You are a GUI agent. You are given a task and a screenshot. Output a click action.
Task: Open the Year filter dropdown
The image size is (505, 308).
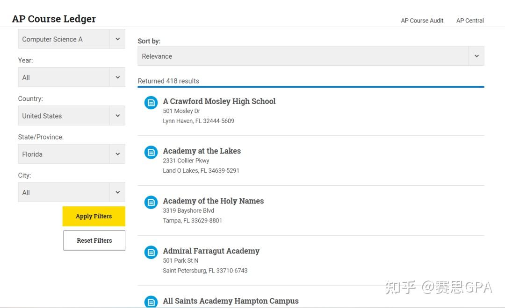pyautogui.click(x=72, y=77)
